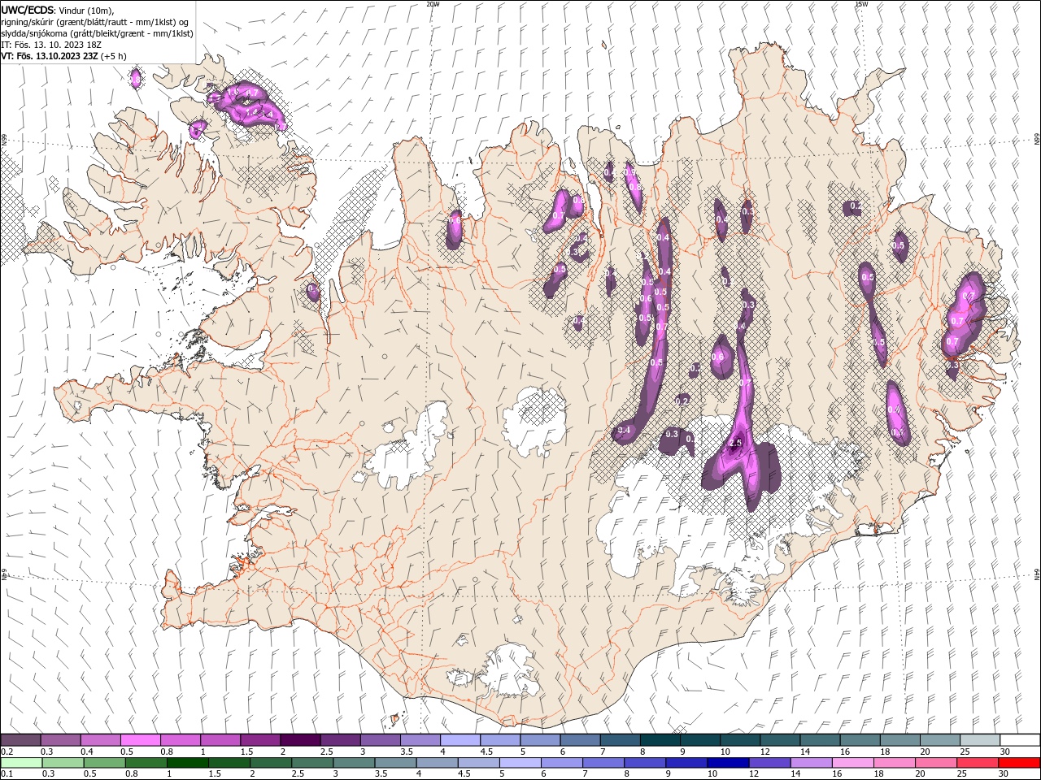The height and width of the screenshot is (780, 1041).
Task: Click the darkest green swatch starting at 1
Action: 188,763
